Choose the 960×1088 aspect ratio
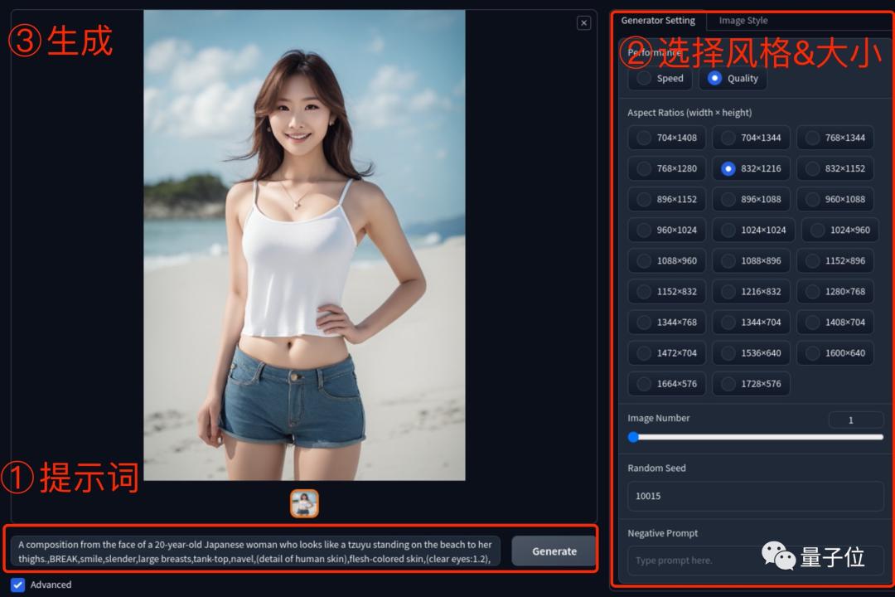 pos(835,199)
